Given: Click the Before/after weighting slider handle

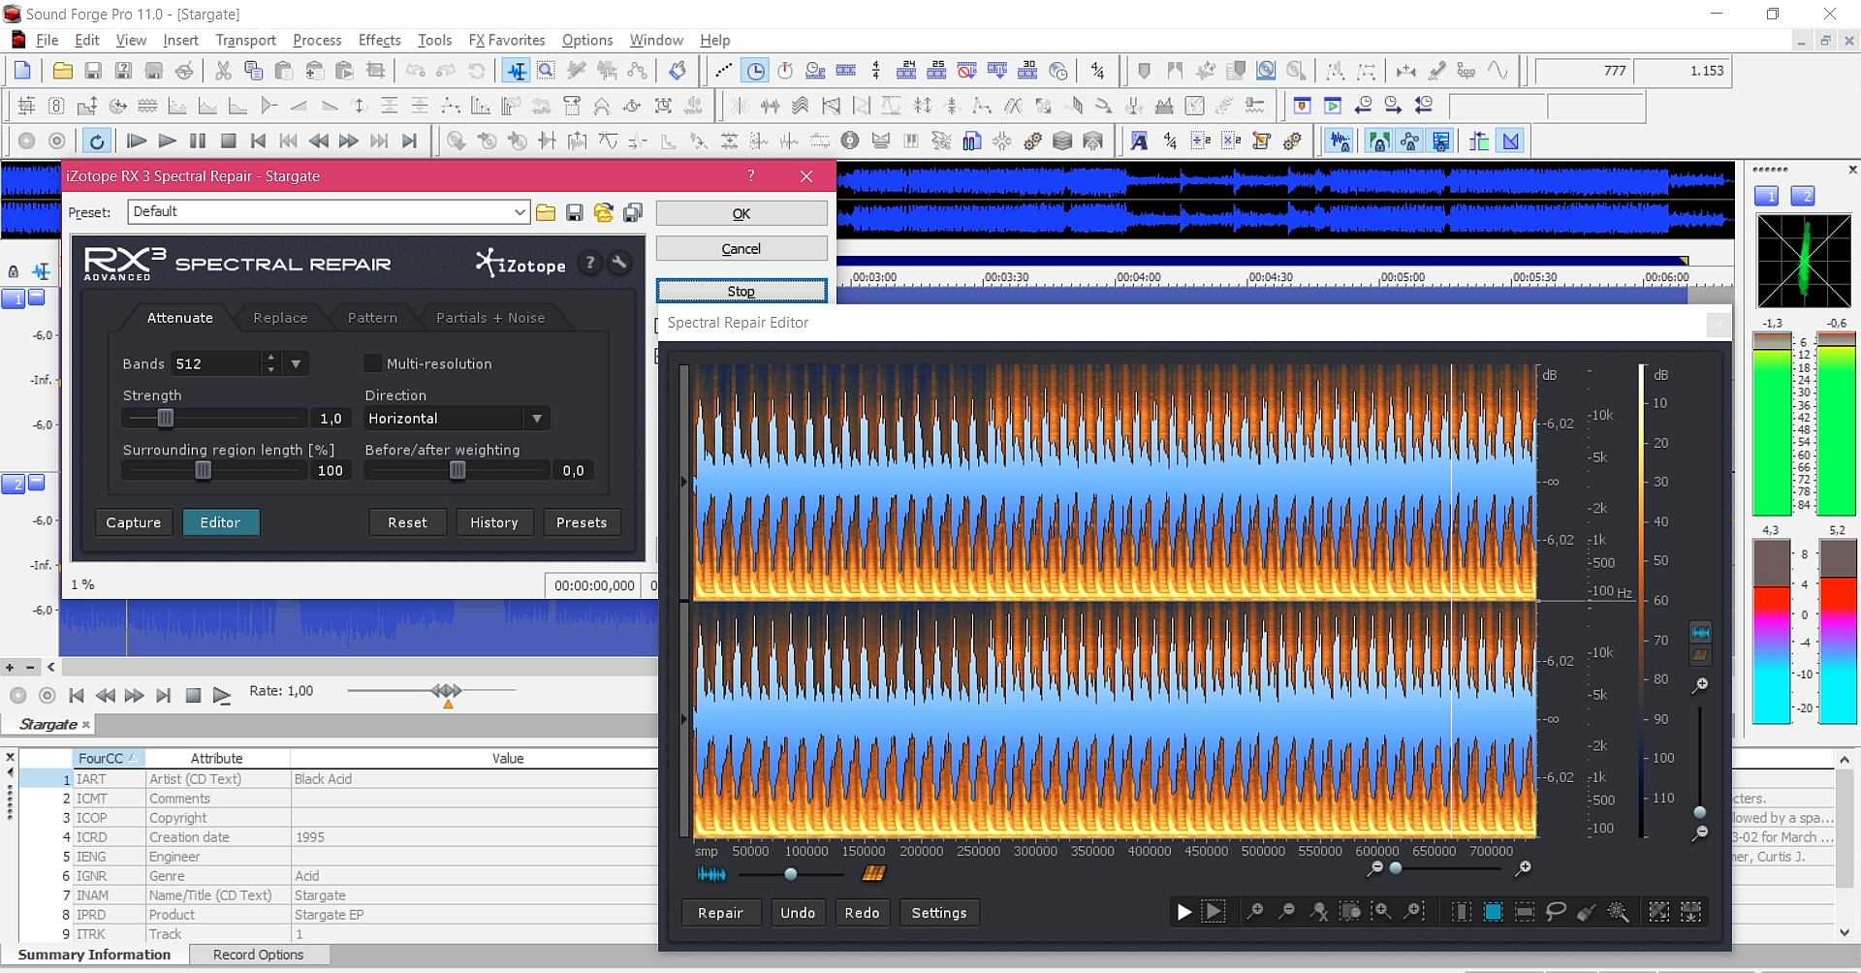Looking at the screenshot, I should click(457, 470).
